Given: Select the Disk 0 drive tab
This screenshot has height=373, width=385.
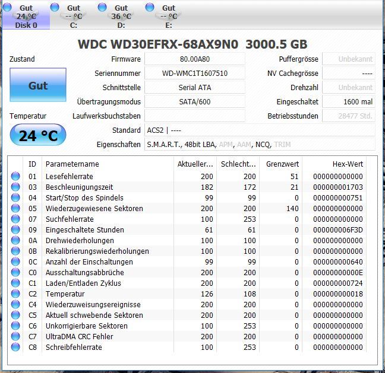Looking at the screenshot, I should pos(26,17).
